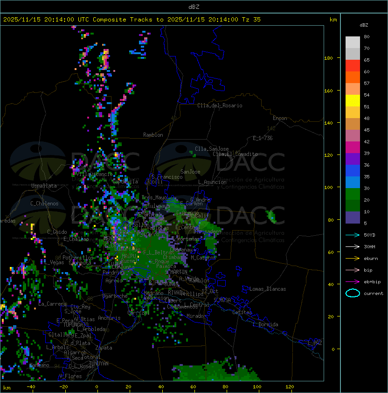Click the 'Mirador' place label
Screen dimensions: 388x393
(x=197, y=316)
